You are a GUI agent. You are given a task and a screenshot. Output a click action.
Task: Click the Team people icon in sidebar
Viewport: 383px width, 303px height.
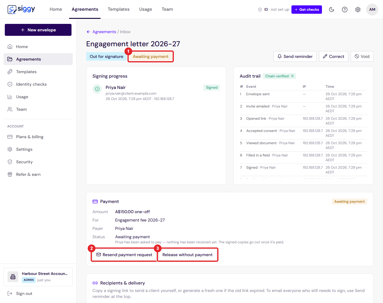pos(10,109)
